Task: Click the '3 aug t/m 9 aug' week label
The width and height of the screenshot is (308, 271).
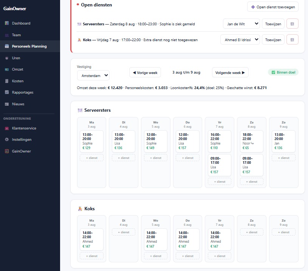Action: [x=186, y=72]
